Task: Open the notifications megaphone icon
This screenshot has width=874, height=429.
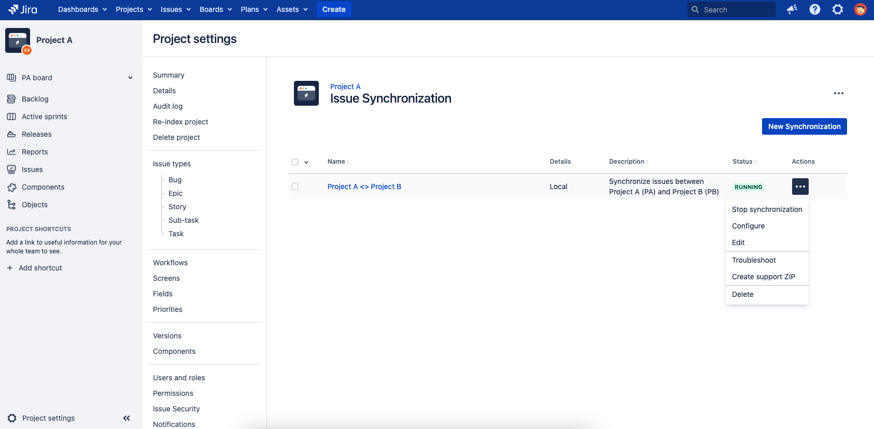Action: 792,9
